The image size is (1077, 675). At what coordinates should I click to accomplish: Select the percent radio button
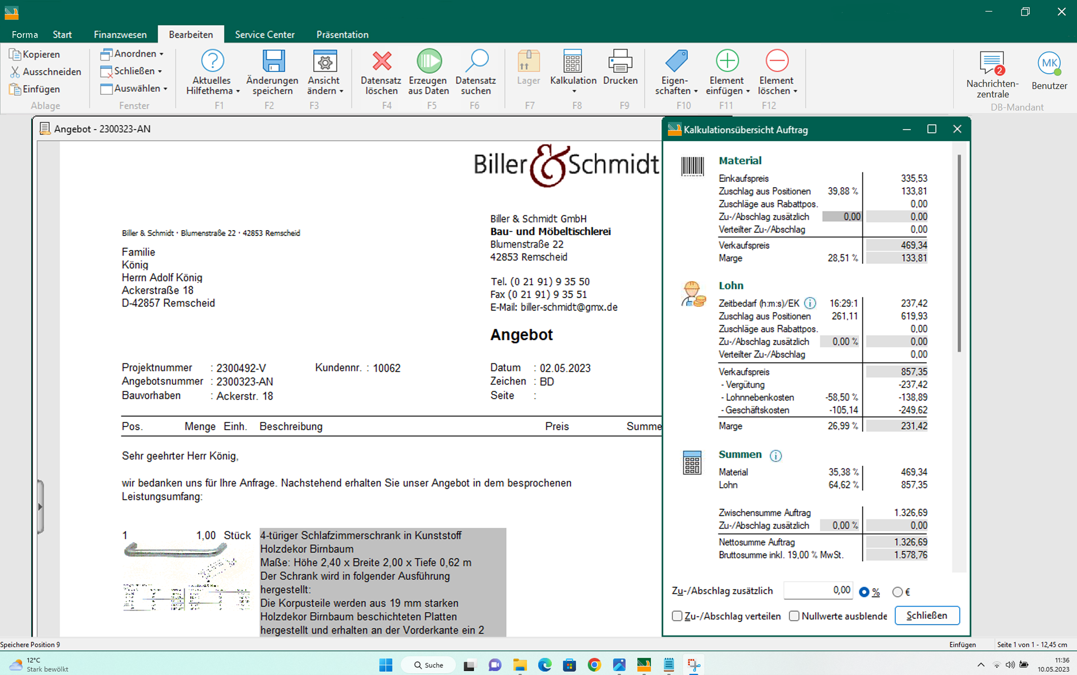865,592
